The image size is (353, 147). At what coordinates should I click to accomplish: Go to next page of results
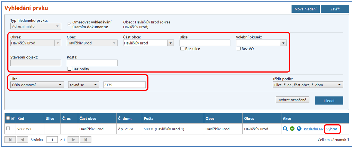73,140
